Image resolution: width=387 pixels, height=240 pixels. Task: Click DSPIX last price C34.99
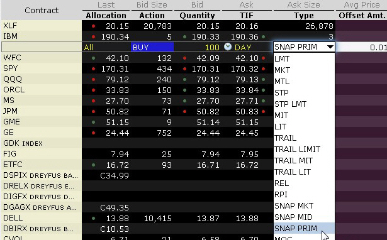[x=115, y=176]
